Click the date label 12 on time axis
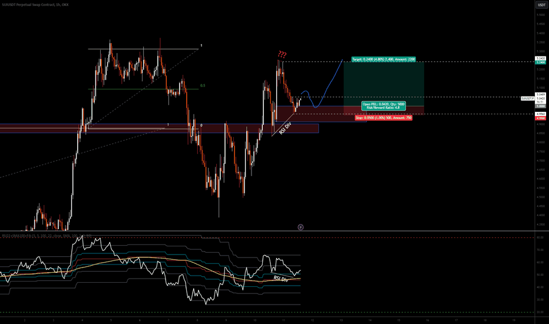The image size is (549, 324). click(x=312, y=320)
